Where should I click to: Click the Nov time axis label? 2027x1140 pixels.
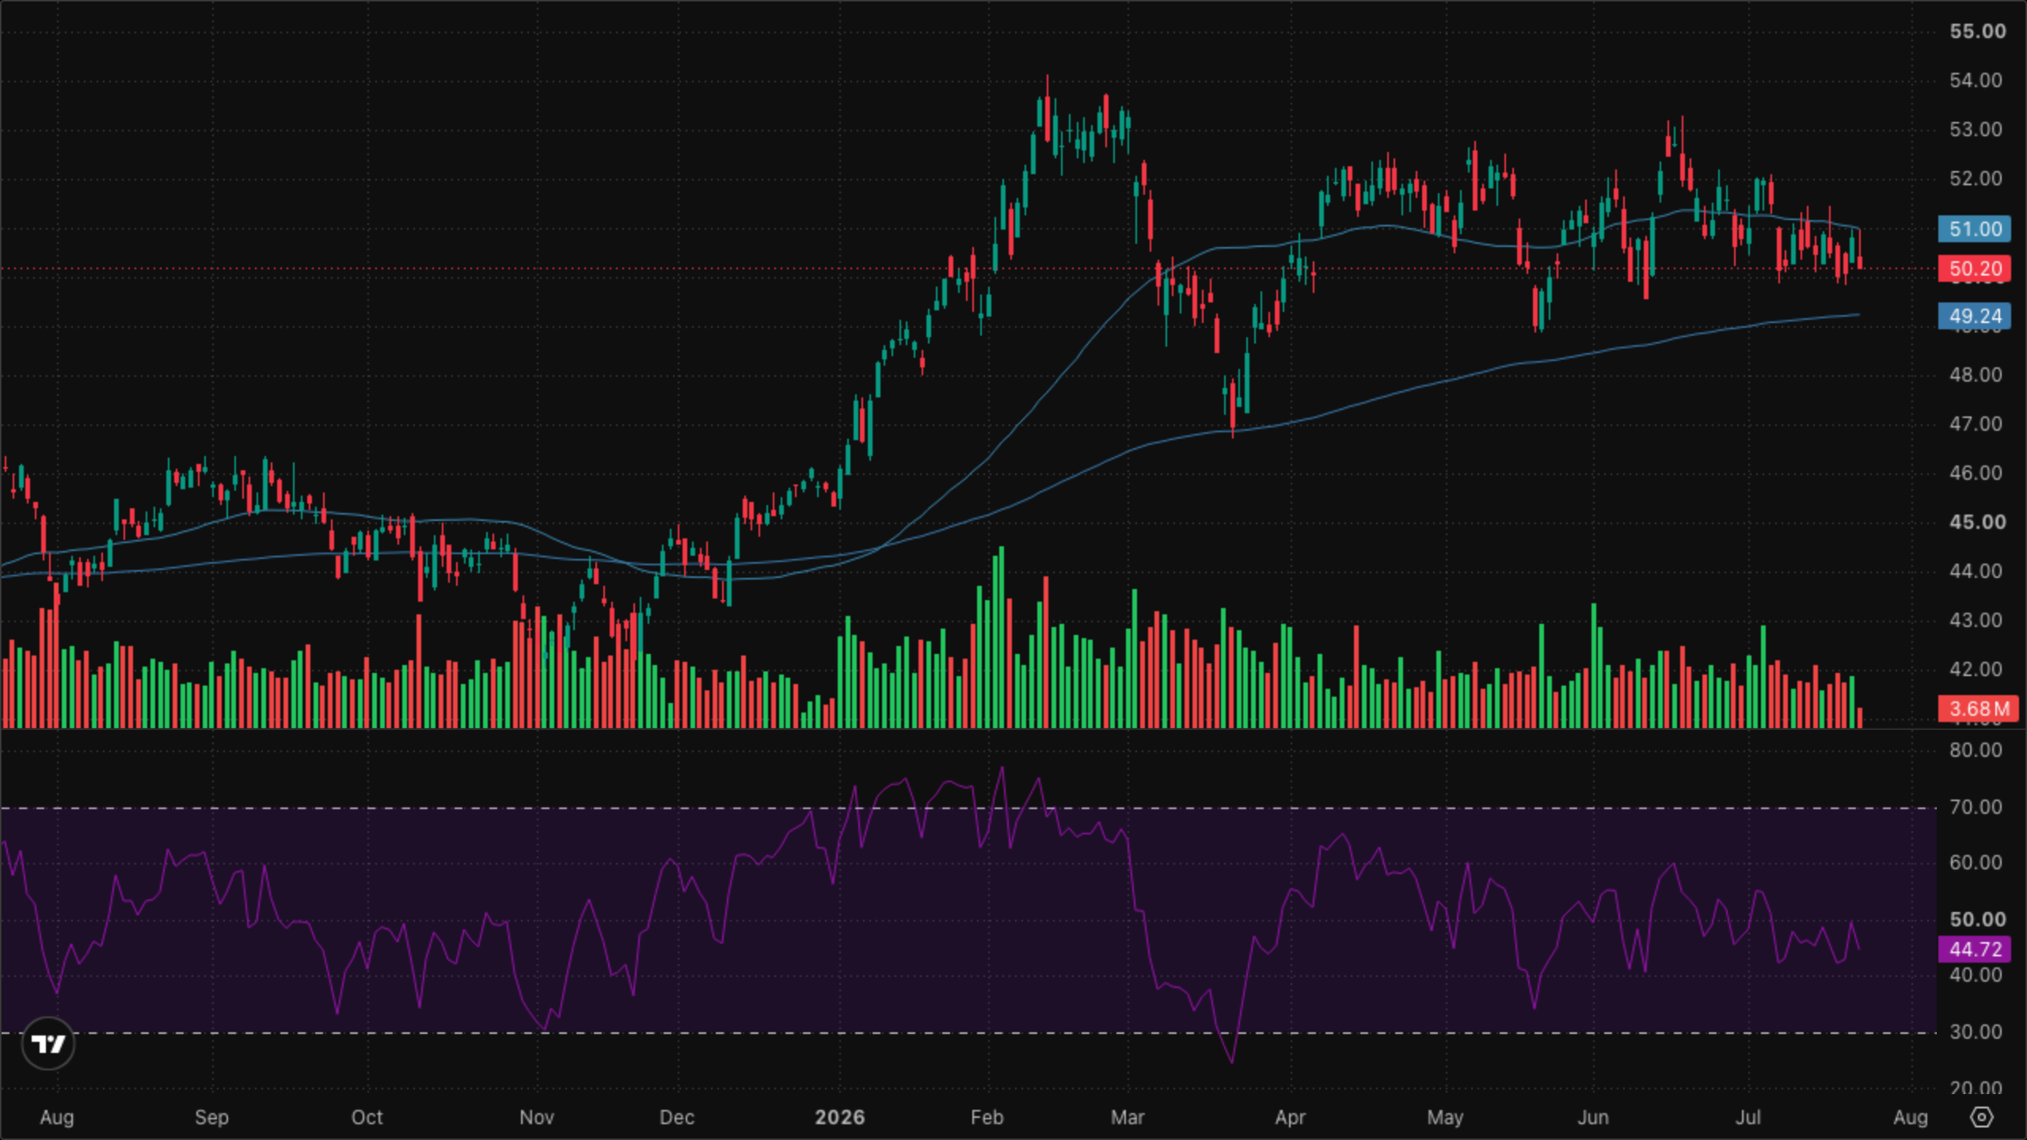click(x=537, y=1118)
